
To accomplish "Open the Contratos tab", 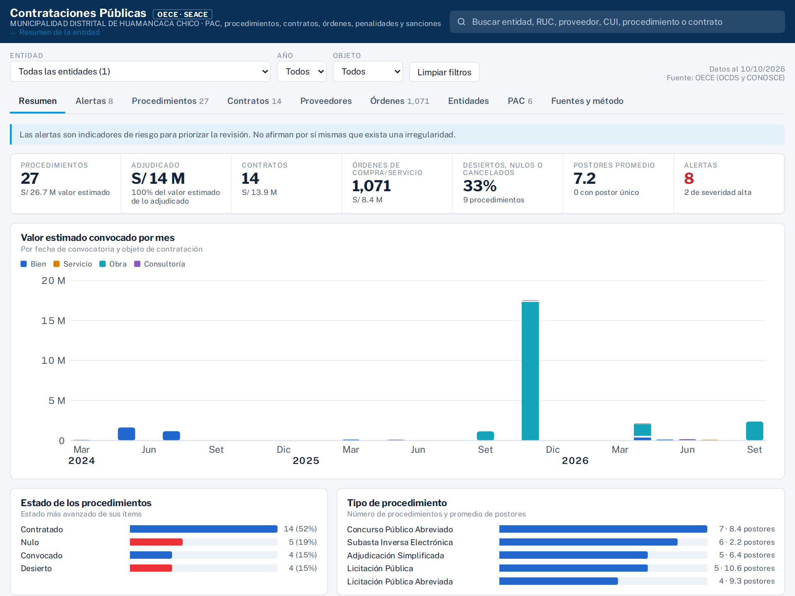I will pyautogui.click(x=254, y=101).
